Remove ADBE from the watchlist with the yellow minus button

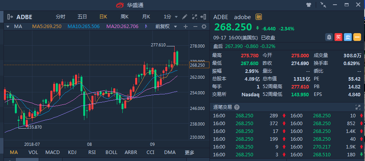tap(357, 37)
